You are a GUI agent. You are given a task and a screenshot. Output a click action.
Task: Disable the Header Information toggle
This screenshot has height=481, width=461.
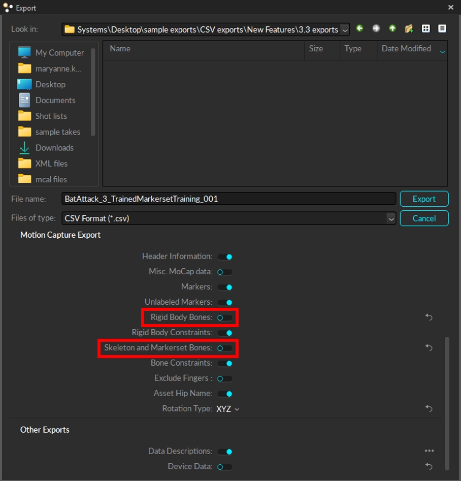(x=225, y=256)
